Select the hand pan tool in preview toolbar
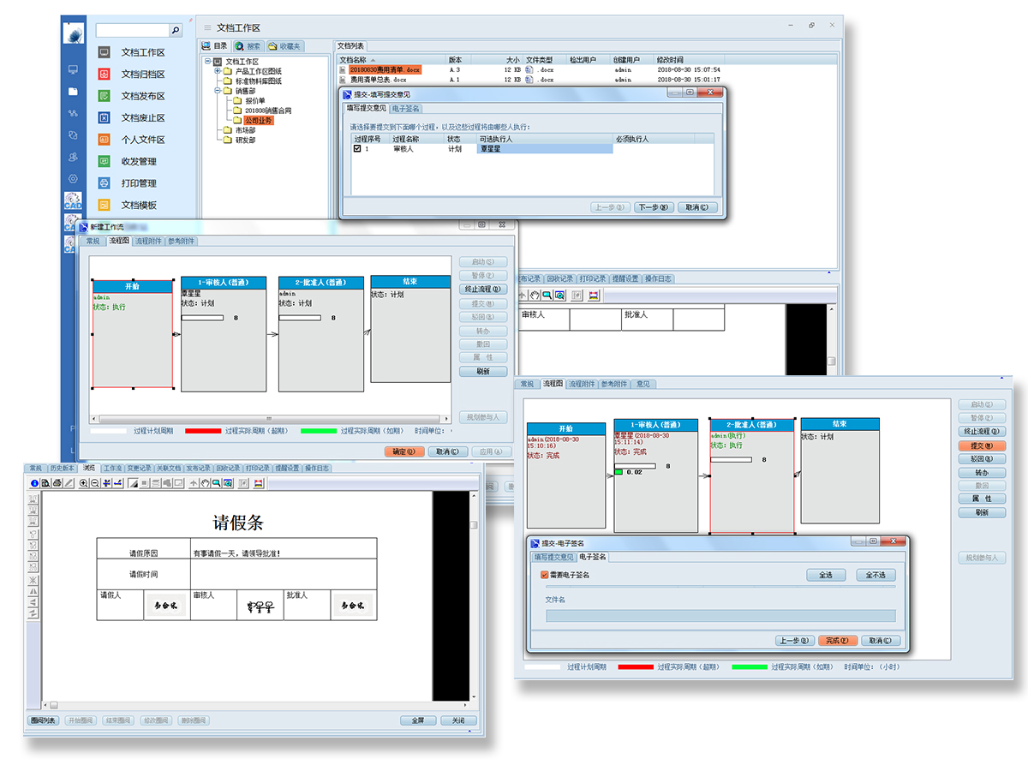Image resolution: width=1028 pixels, height=765 pixels. (x=204, y=483)
